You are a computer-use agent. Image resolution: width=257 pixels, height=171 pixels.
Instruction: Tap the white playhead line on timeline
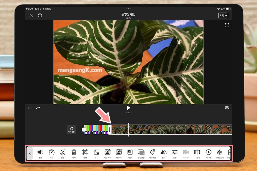tap(128, 129)
